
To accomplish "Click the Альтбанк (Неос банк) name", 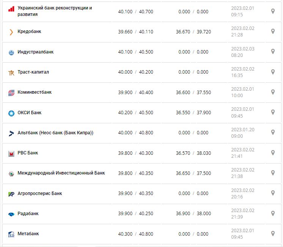I will click(x=55, y=133).
